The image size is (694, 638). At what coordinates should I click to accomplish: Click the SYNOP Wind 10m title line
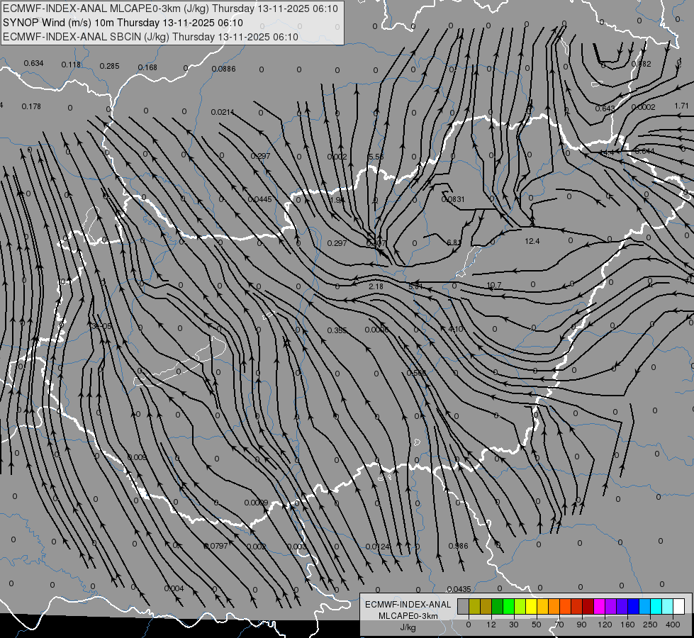pos(123,23)
